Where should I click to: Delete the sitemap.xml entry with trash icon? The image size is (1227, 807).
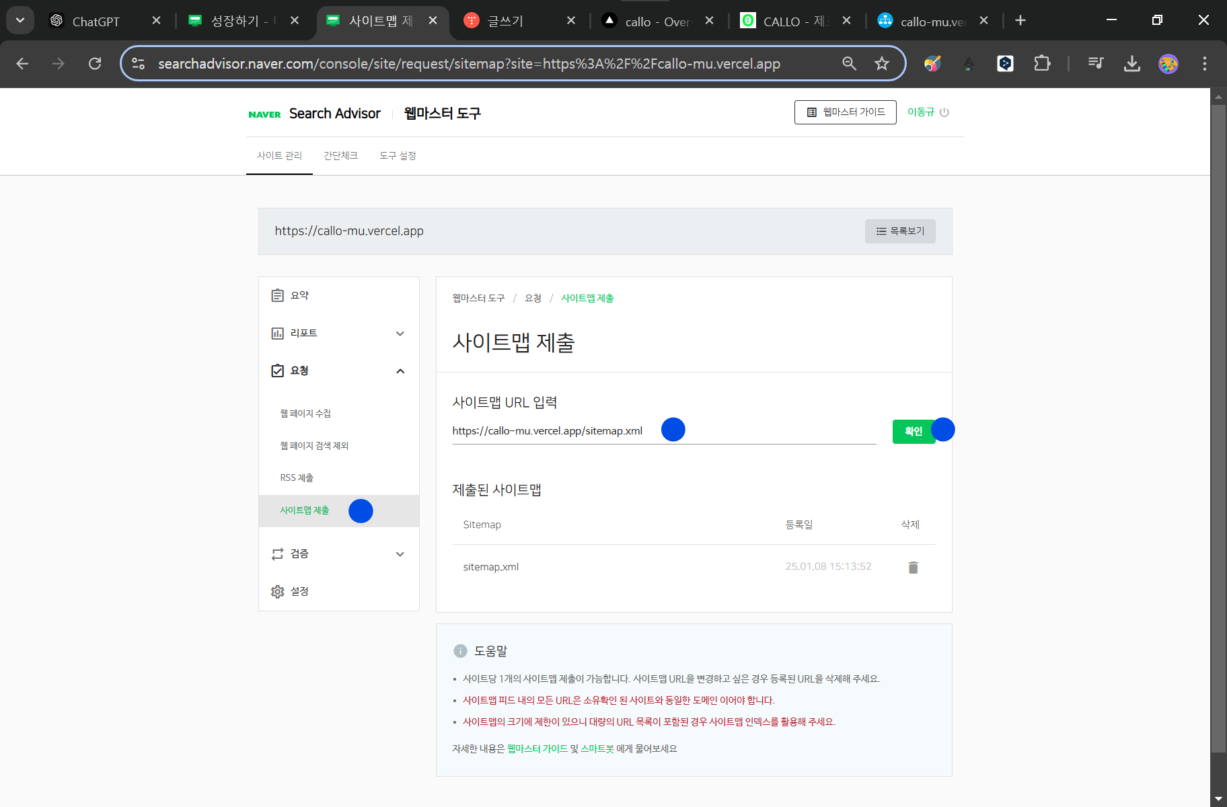pyautogui.click(x=913, y=568)
